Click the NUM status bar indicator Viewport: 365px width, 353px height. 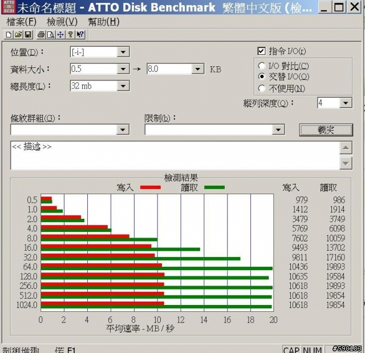313,350
